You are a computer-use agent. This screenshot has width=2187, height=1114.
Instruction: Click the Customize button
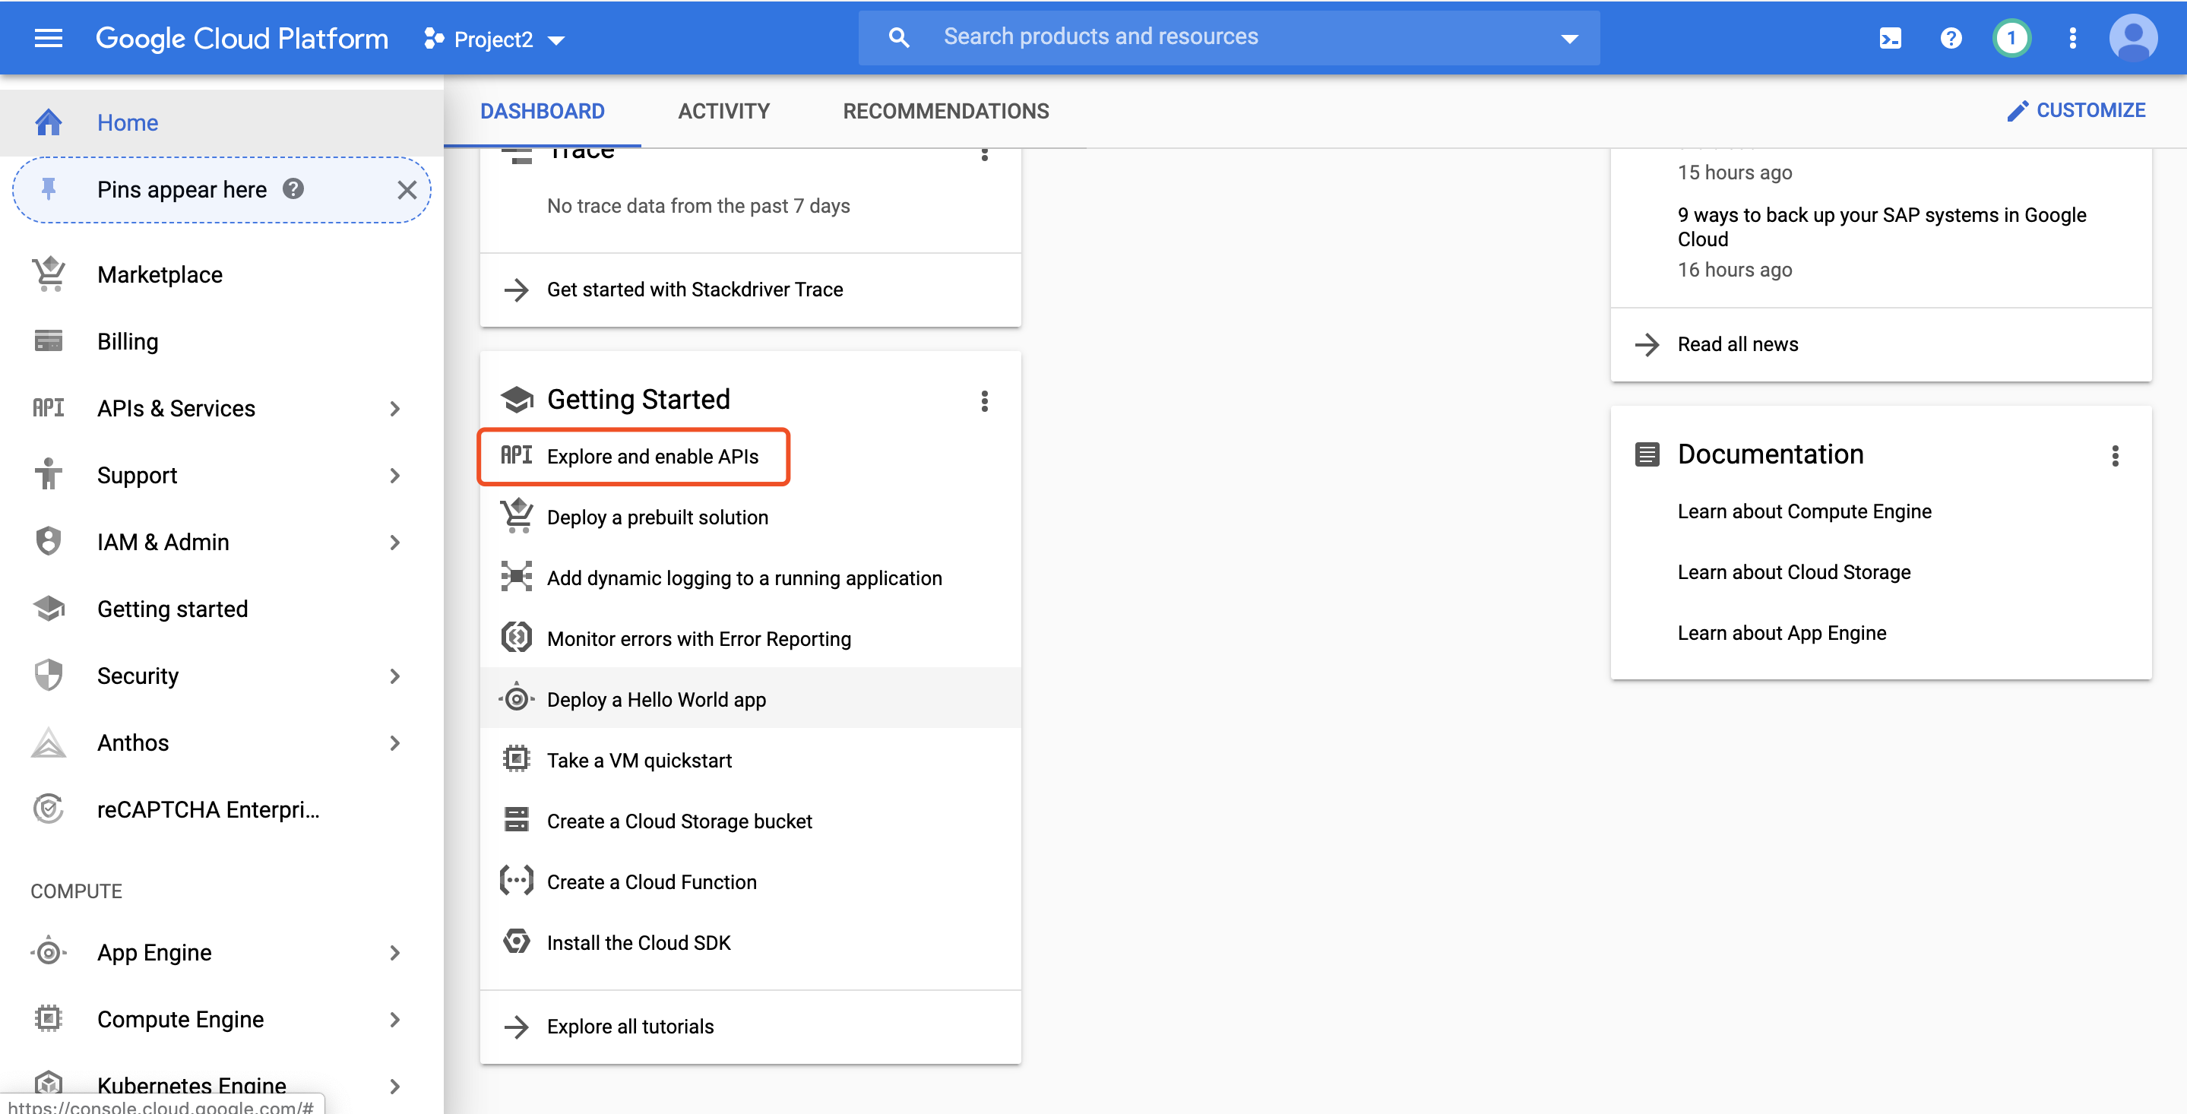(2076, 110)
